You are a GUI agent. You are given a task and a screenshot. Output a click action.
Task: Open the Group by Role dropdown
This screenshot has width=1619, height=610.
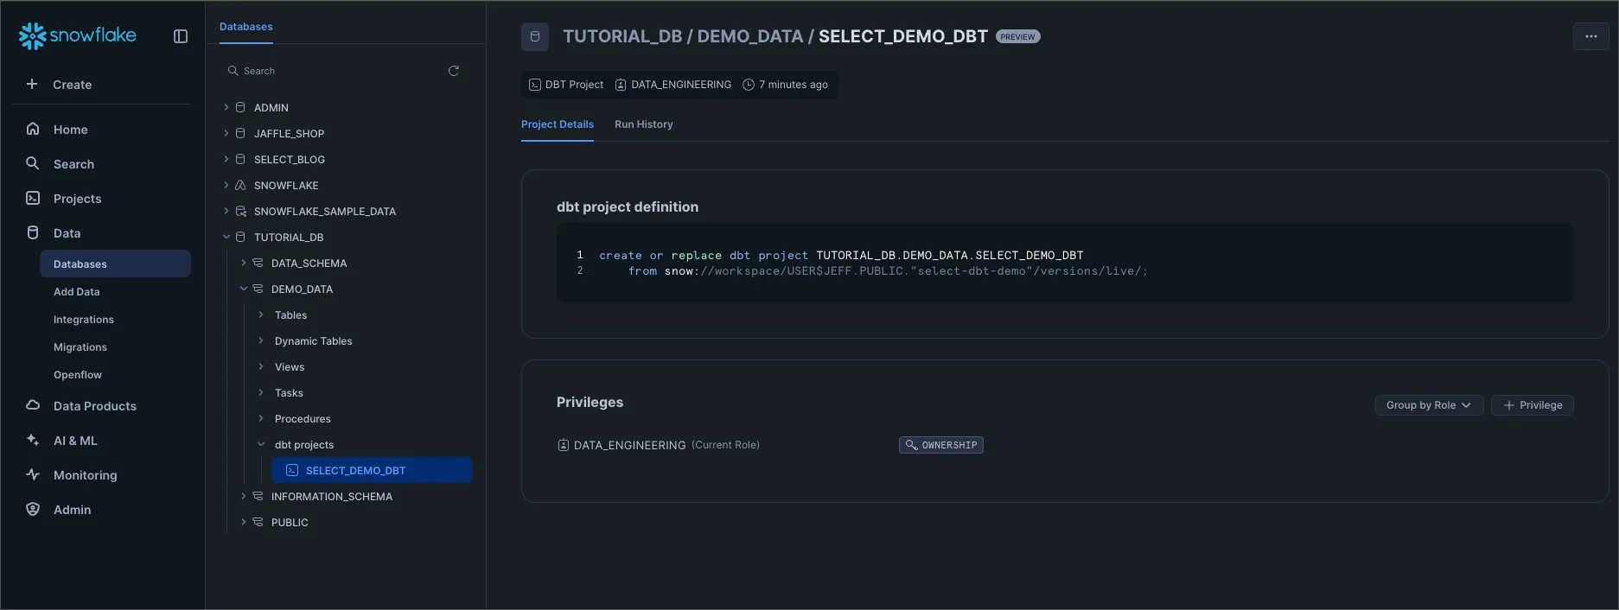(1429, 405)
